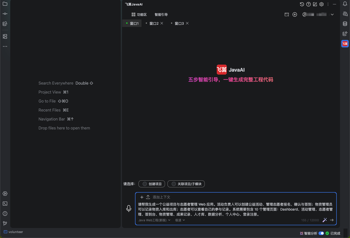Start voice input with the microphone
Viewport: 350px width, 238px height.
coord(129,209)
